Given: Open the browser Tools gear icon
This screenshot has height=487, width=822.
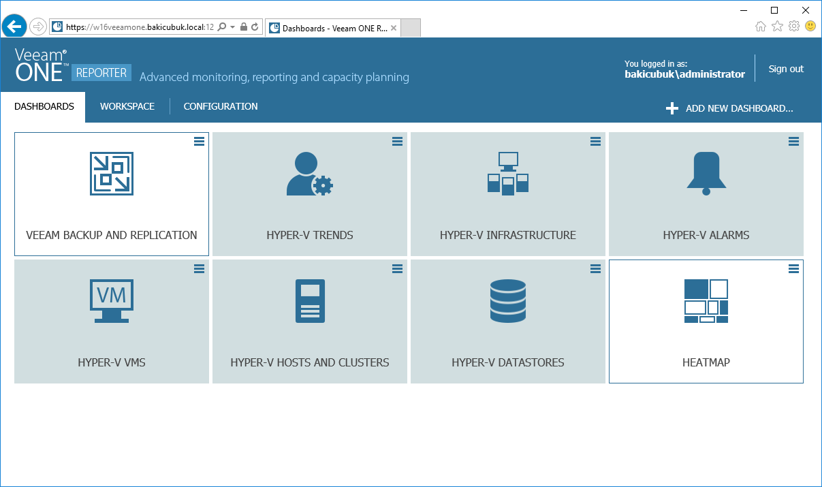Looking at the screenshot, I should (793, 27).
